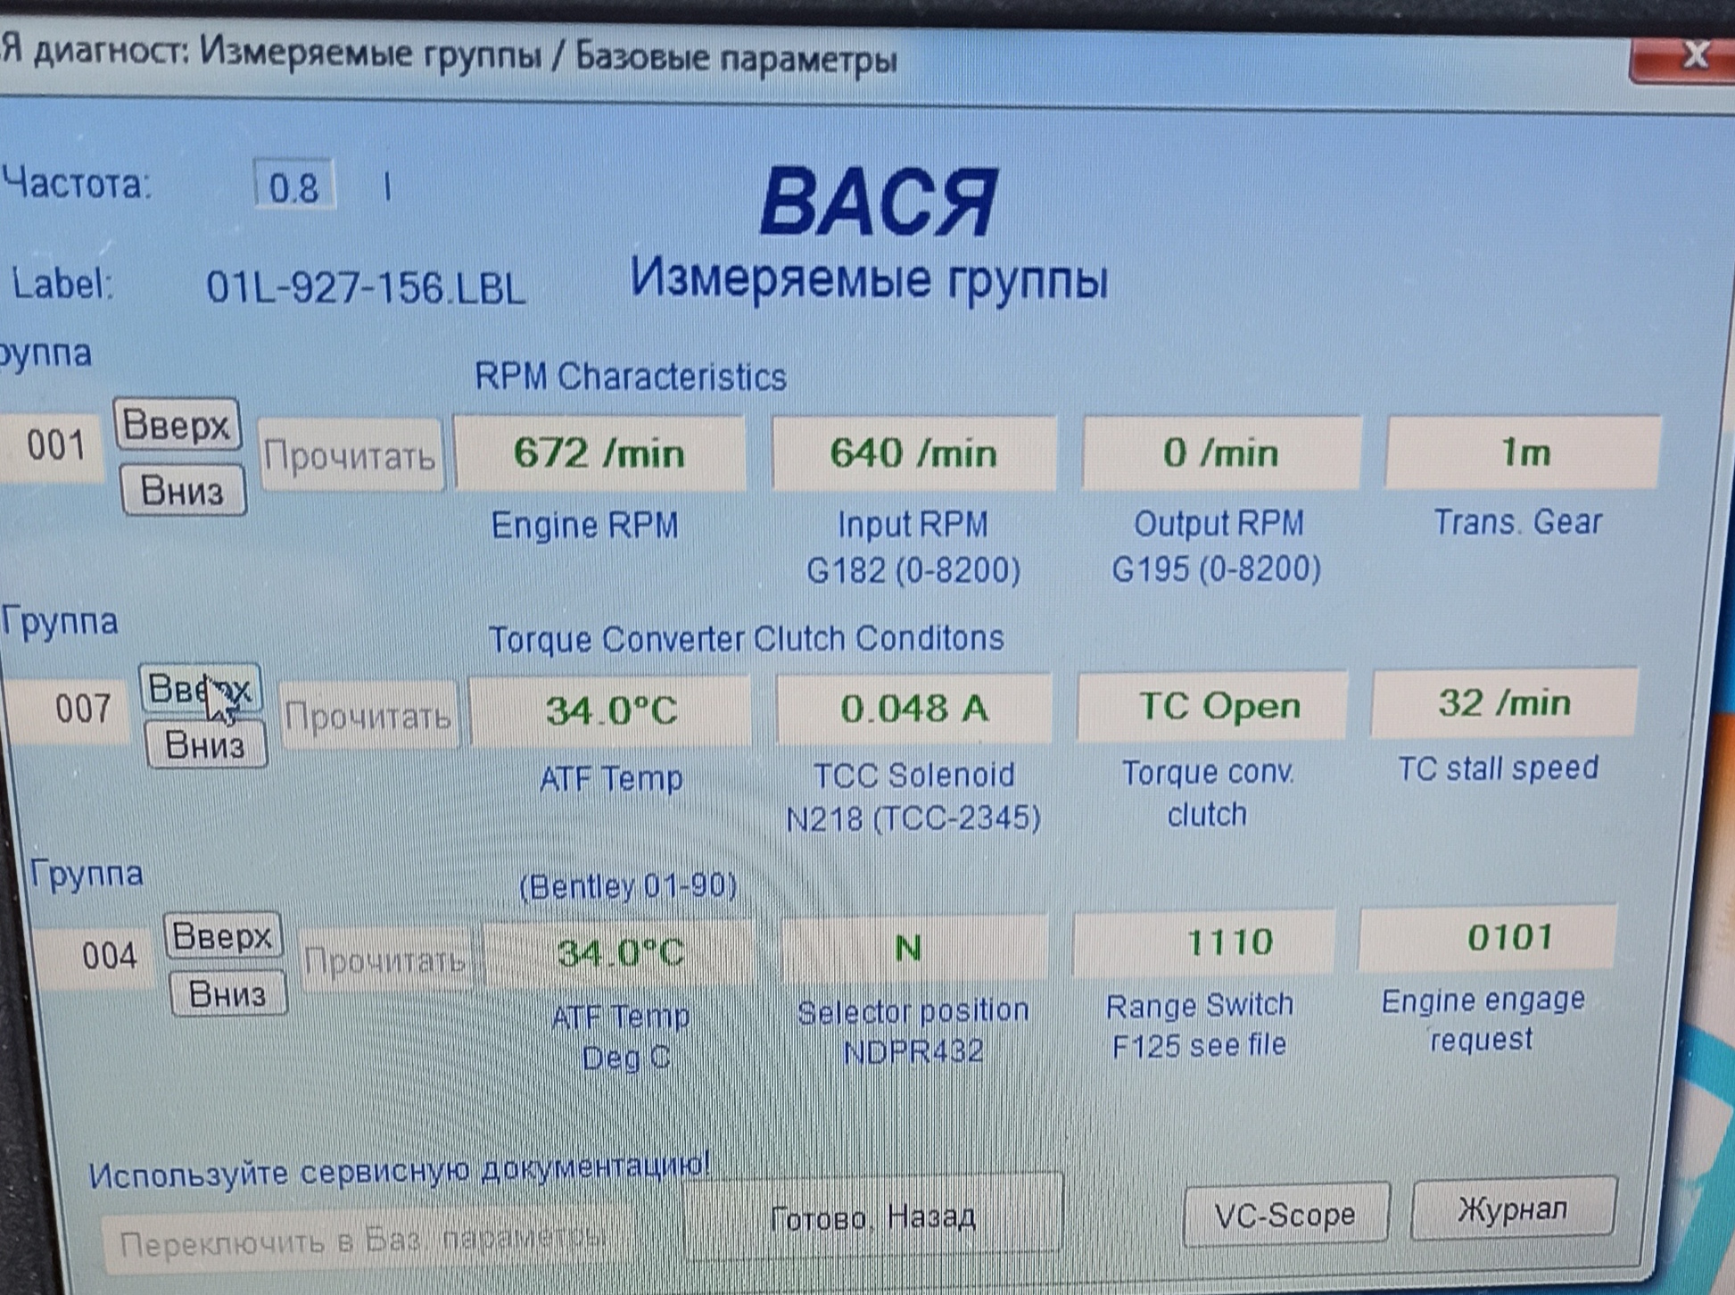Click Переключить в Баз. параметры button

361,1241
